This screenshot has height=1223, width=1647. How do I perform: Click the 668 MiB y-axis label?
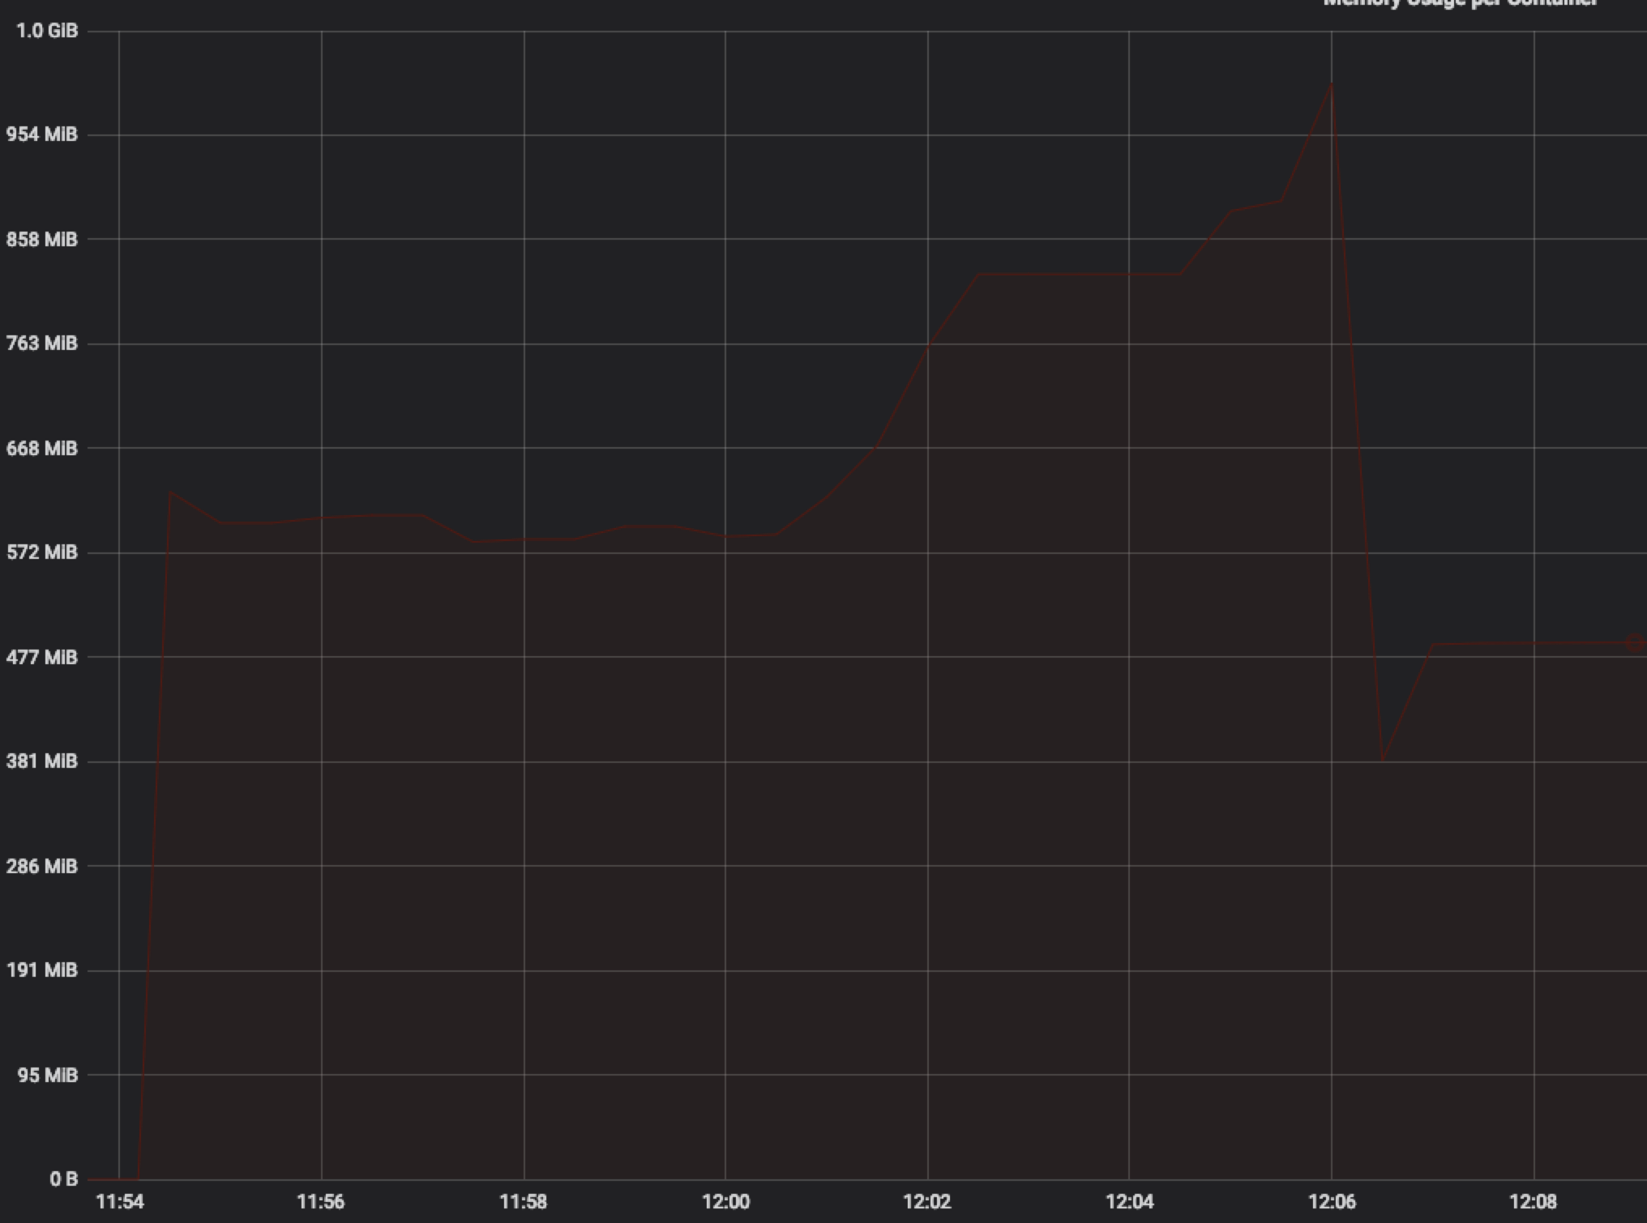(x=42, y=448)
